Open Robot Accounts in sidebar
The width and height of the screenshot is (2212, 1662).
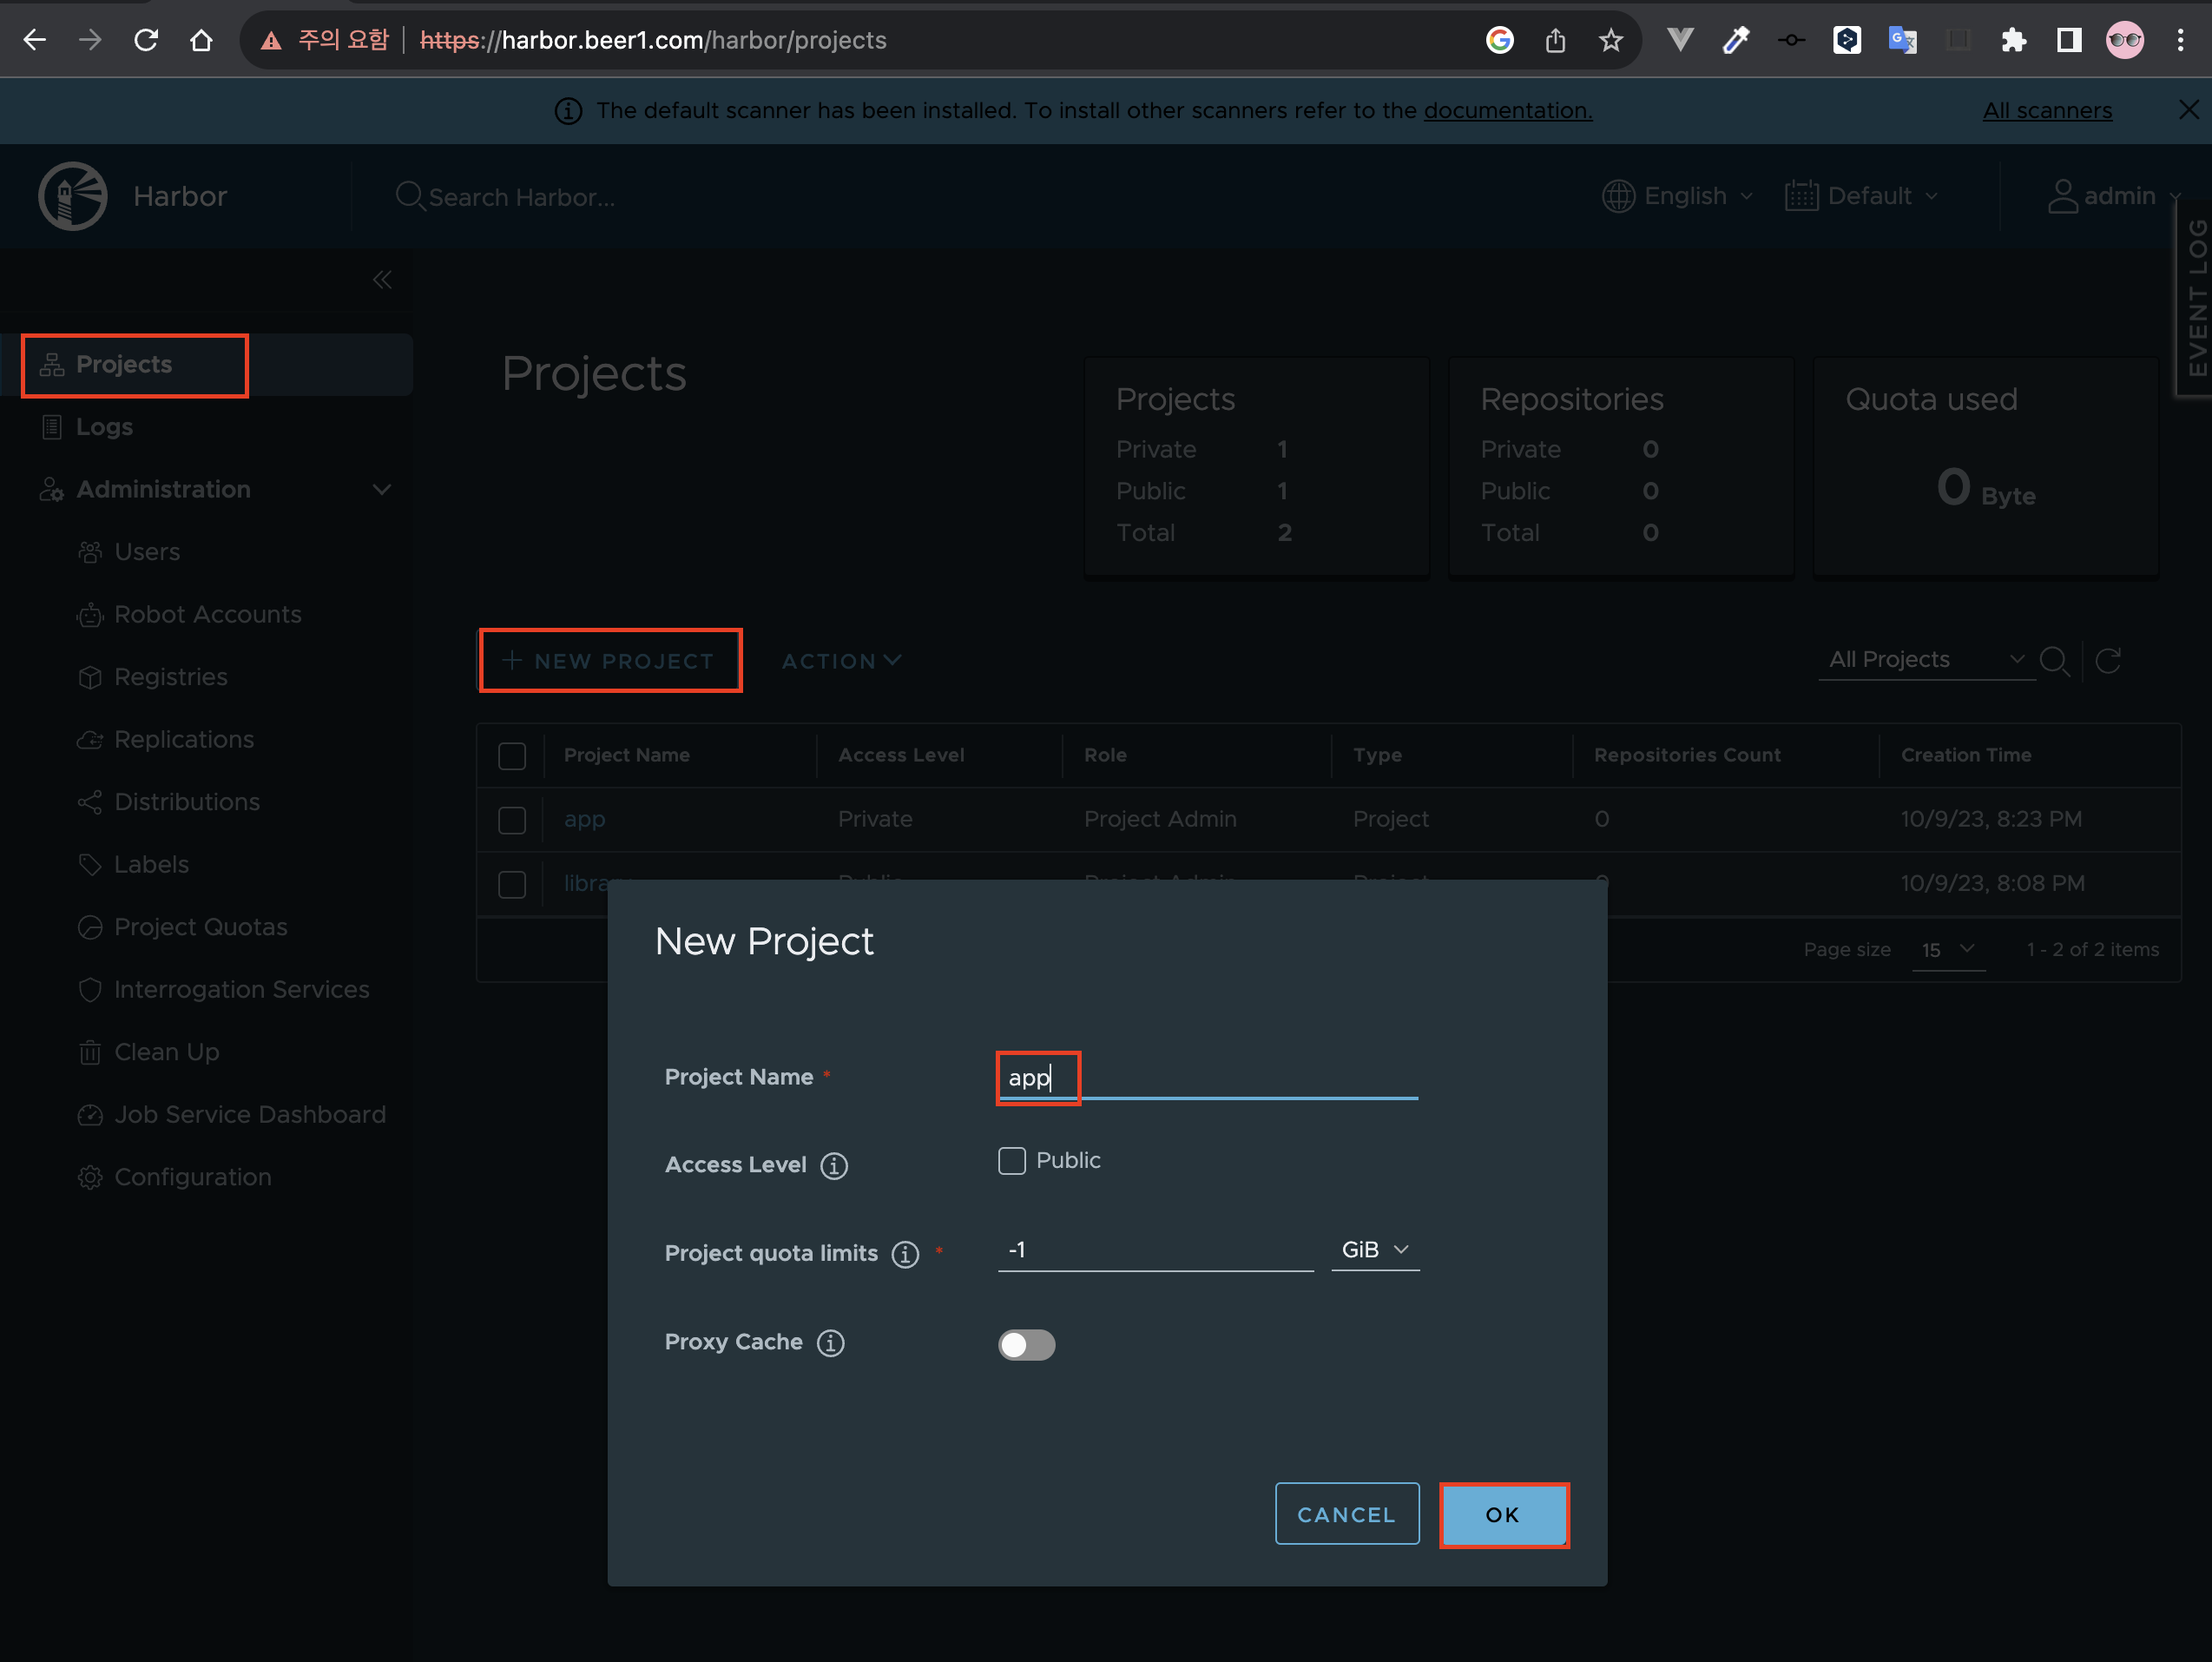point(207,614)
